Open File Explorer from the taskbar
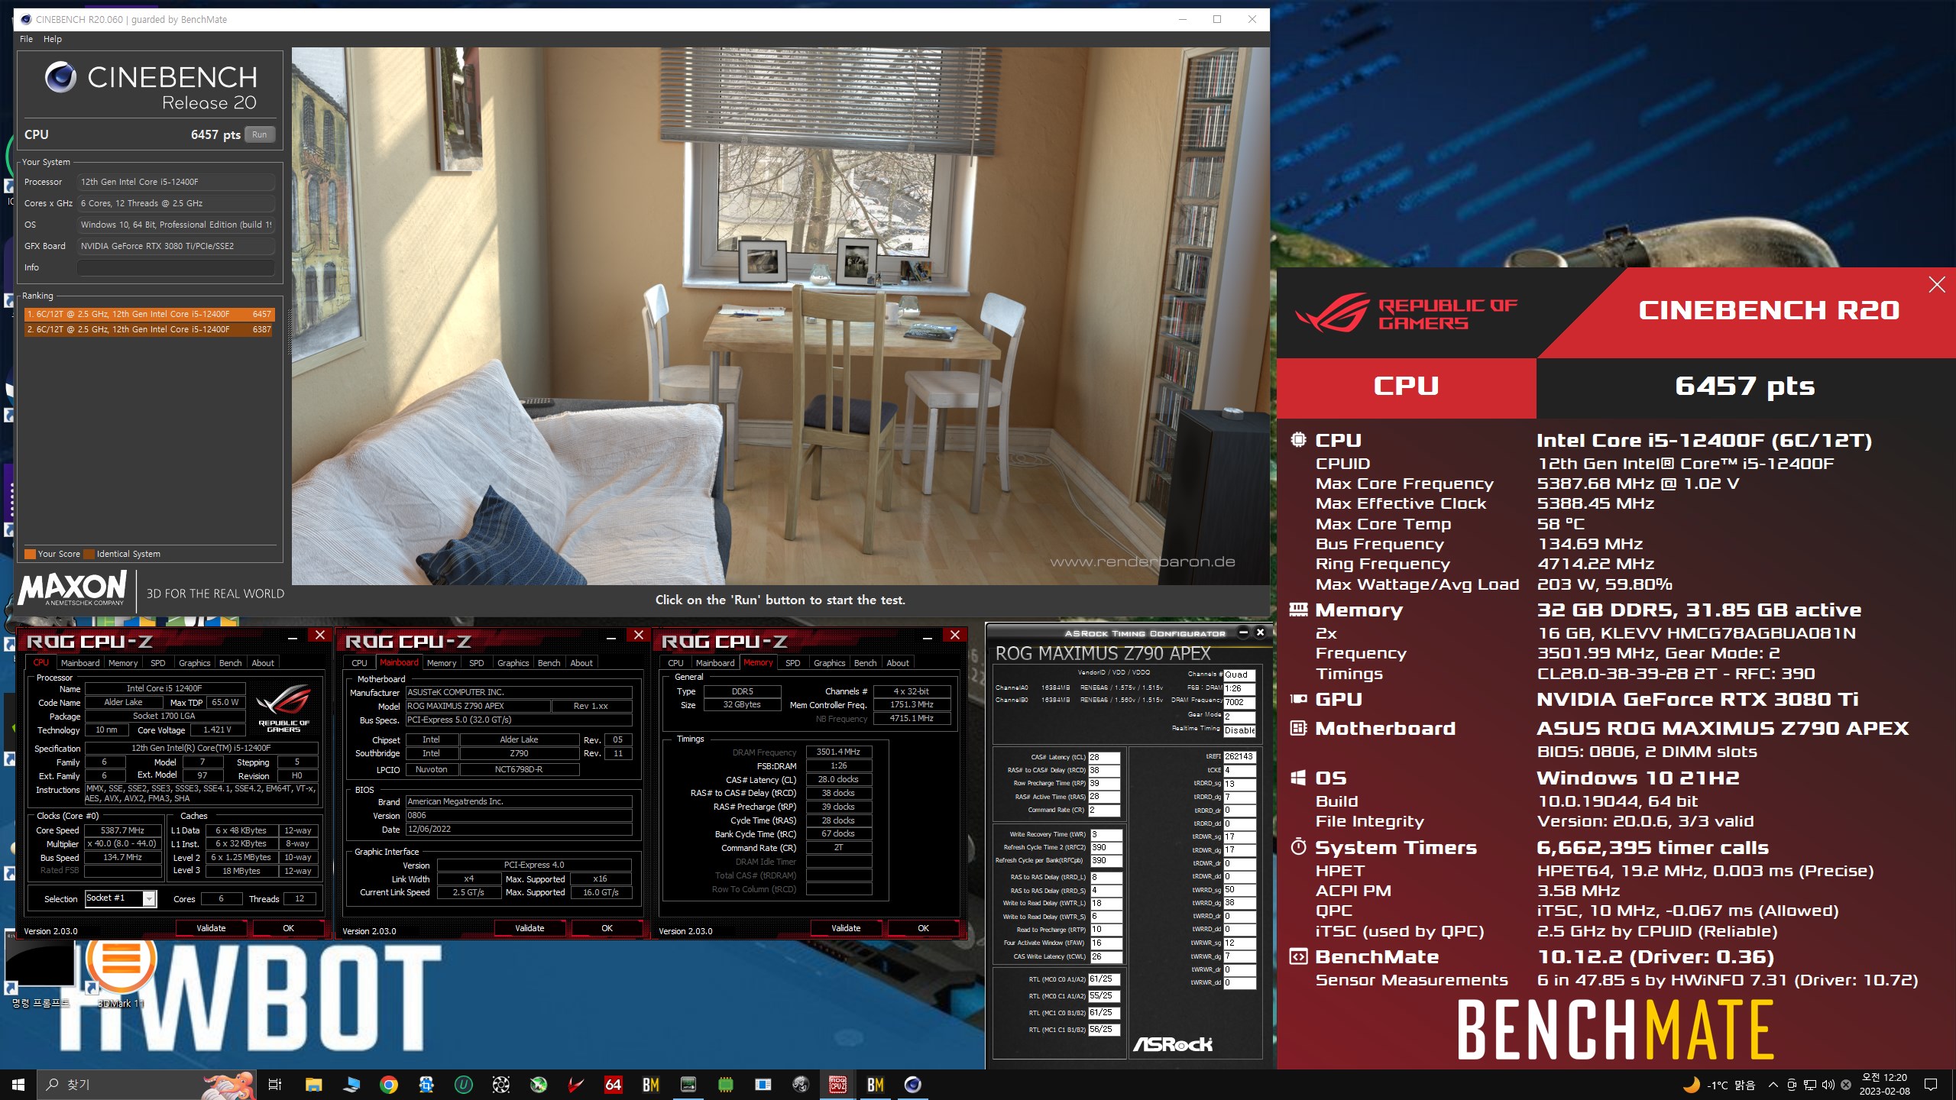This screenshot has width=1956, height=1100. point(313,1084)
